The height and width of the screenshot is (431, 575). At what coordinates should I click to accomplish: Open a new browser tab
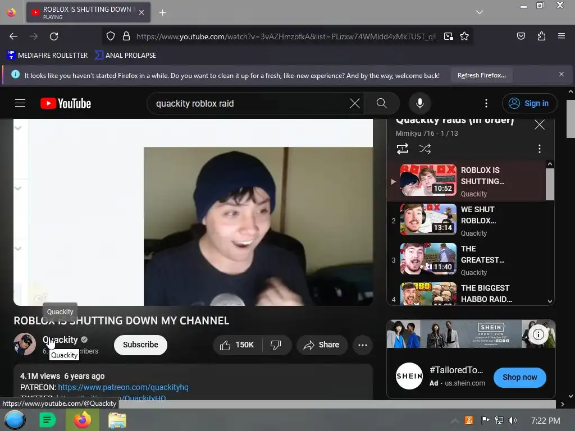tap(162, 13)
